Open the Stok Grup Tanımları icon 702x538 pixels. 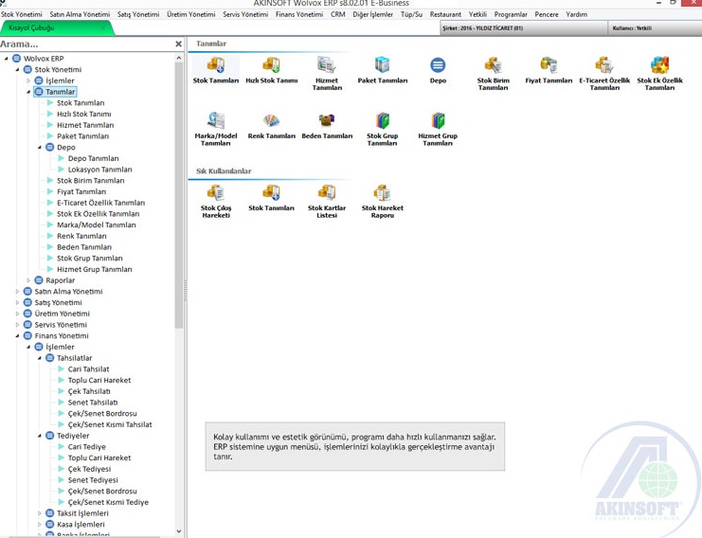tap(383, 130)
